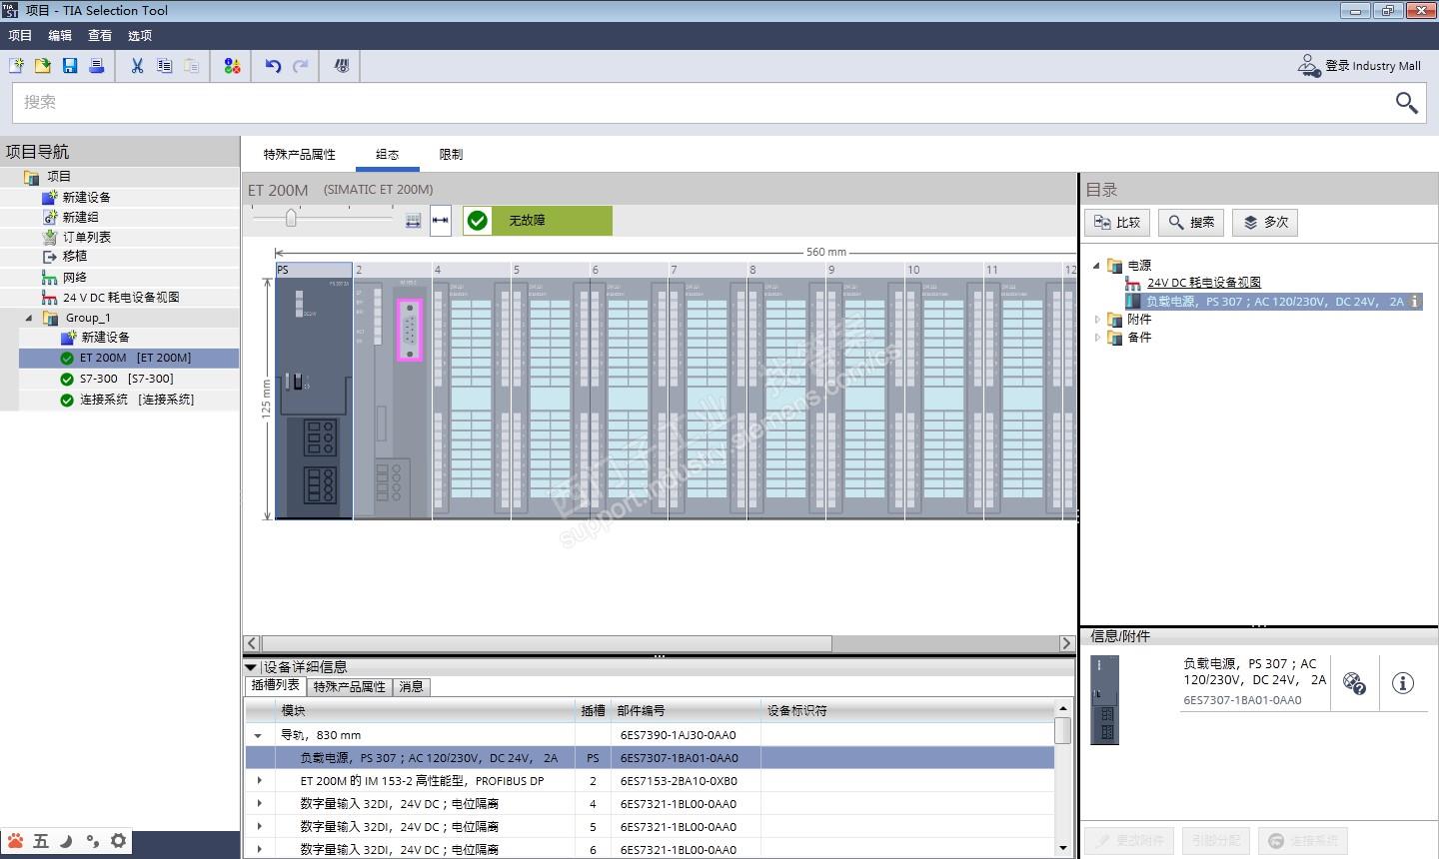Click the 搜索 button in the catalog
1439x859 pixels.
1191,222
